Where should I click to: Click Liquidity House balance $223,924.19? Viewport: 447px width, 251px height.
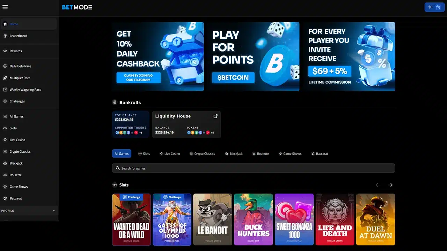coord(164,132)
